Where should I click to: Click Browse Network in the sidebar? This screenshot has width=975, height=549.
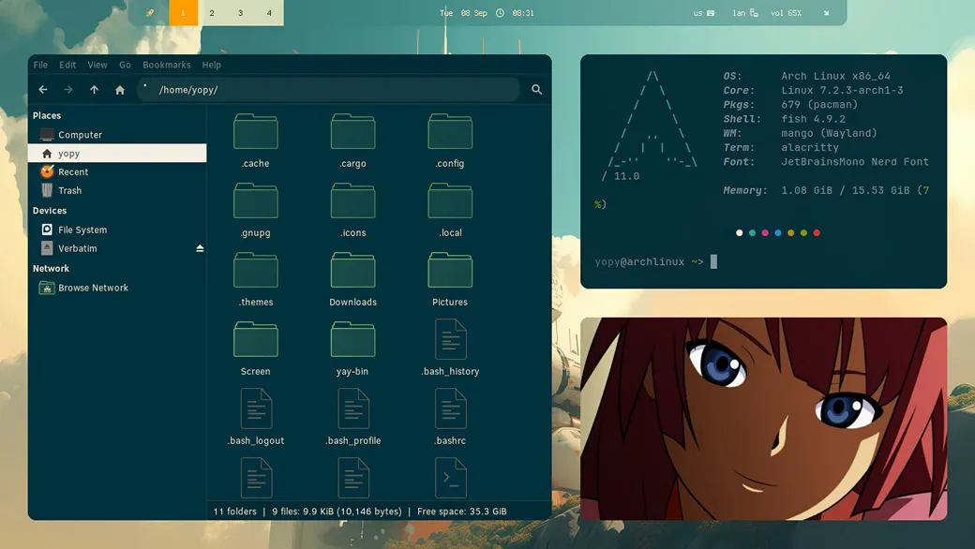coord(117,288)
